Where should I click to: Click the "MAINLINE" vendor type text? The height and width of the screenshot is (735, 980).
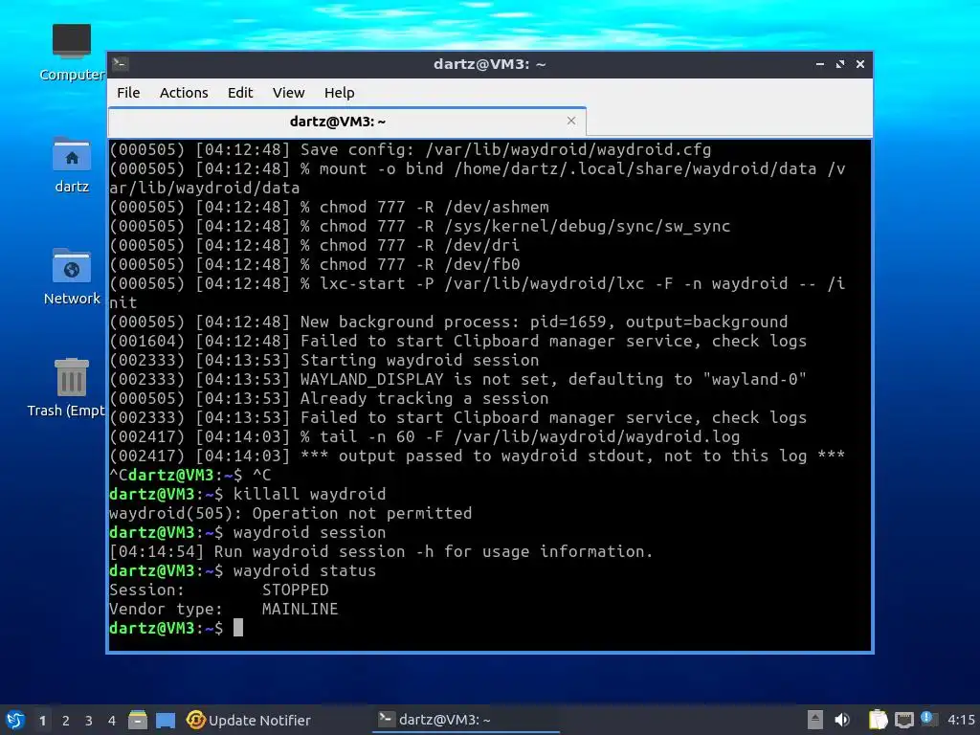pos(300,609)
